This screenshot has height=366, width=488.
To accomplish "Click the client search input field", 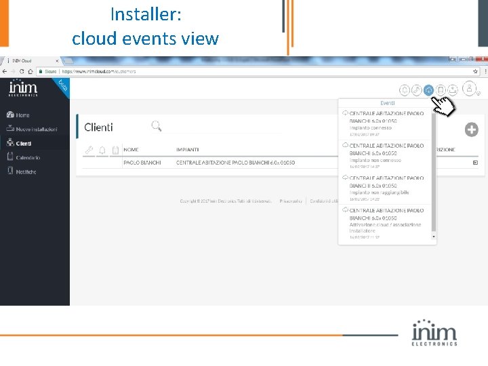I will pyautogui.click(x=222, y=127).
